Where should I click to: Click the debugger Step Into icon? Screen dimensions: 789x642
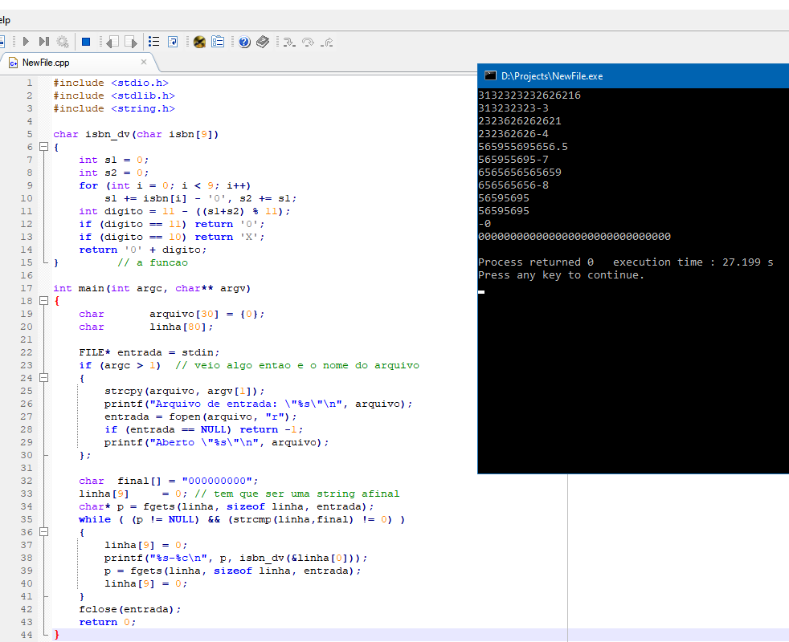[288, 42]
